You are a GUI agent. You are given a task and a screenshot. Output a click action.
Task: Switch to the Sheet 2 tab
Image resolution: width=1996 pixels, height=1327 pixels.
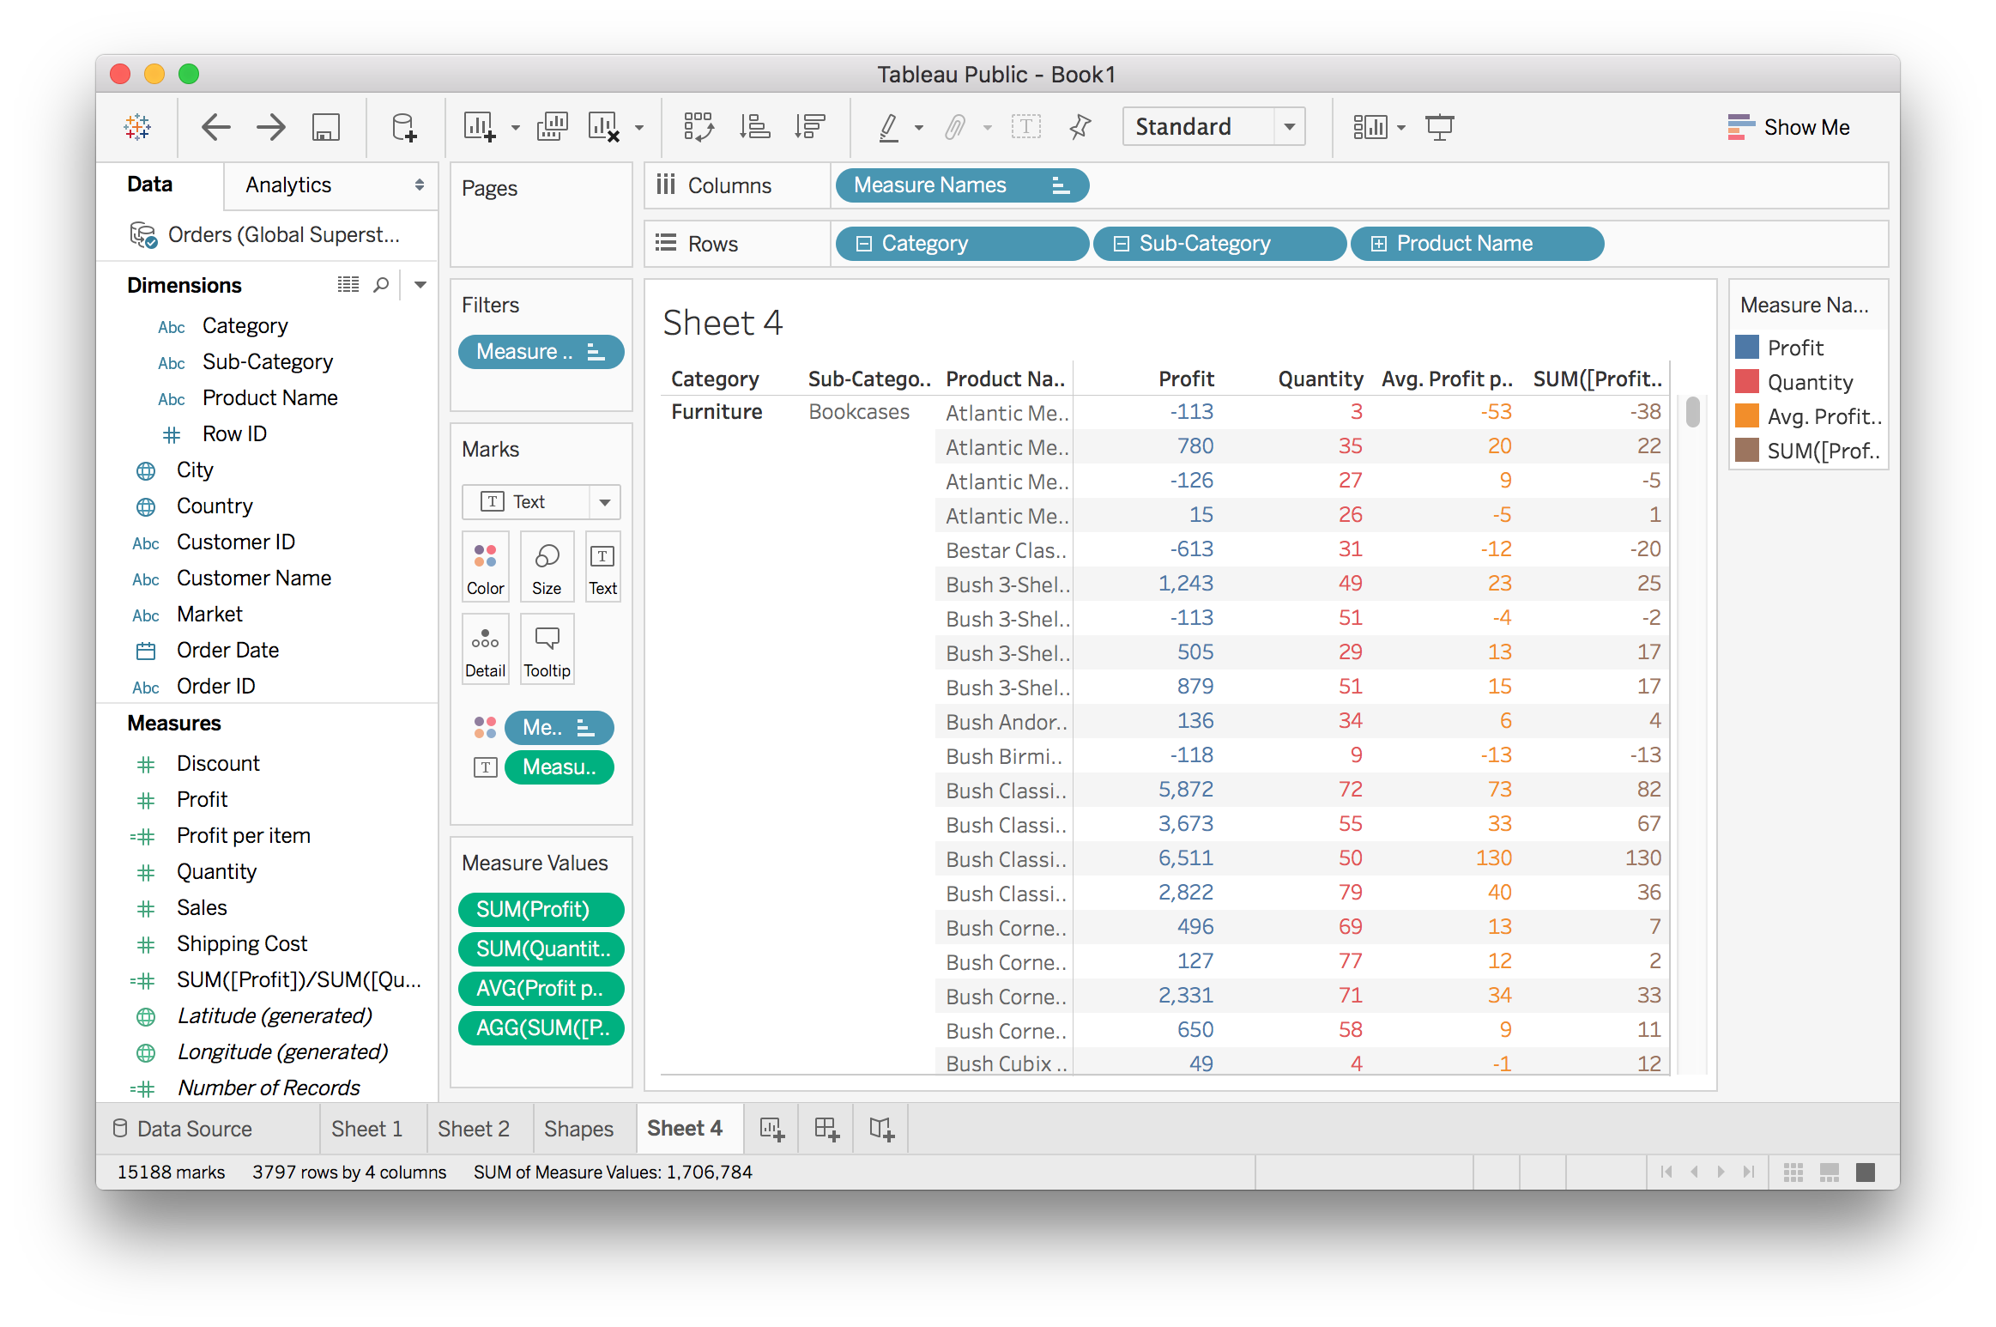pyautogui.click(x=474, y=1128)
